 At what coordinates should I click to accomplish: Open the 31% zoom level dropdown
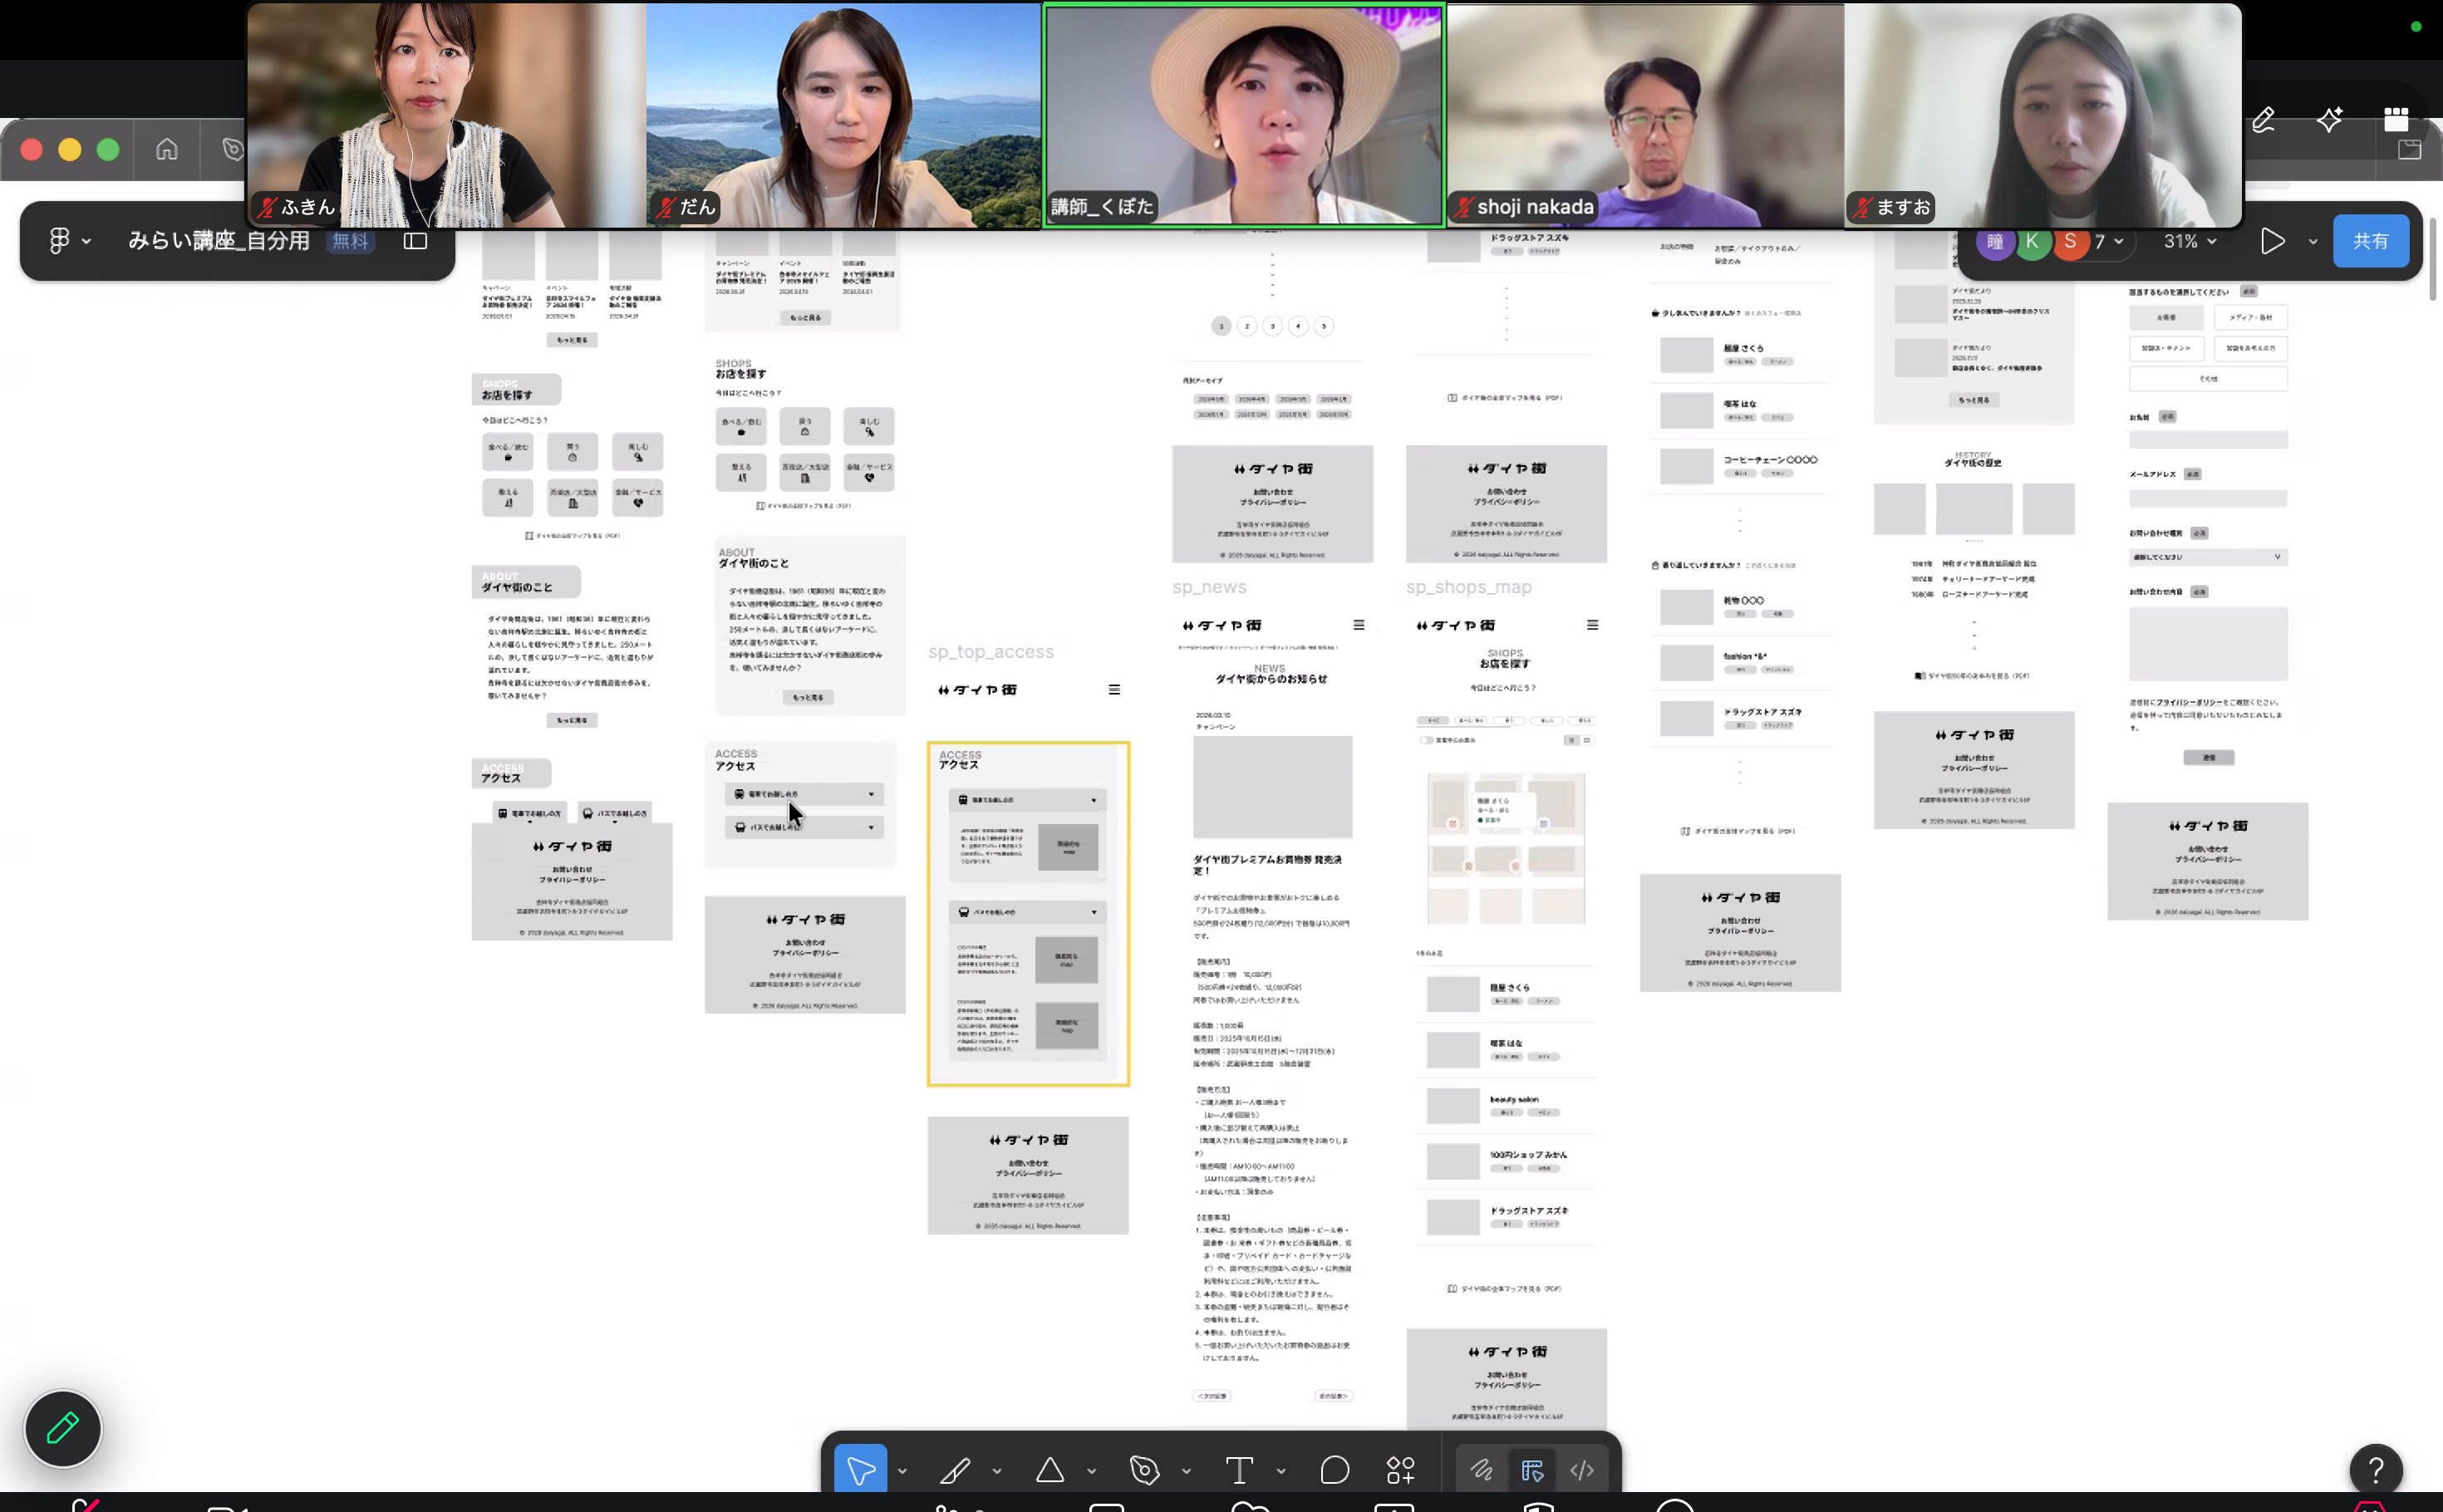click(x=2190, y=241)
